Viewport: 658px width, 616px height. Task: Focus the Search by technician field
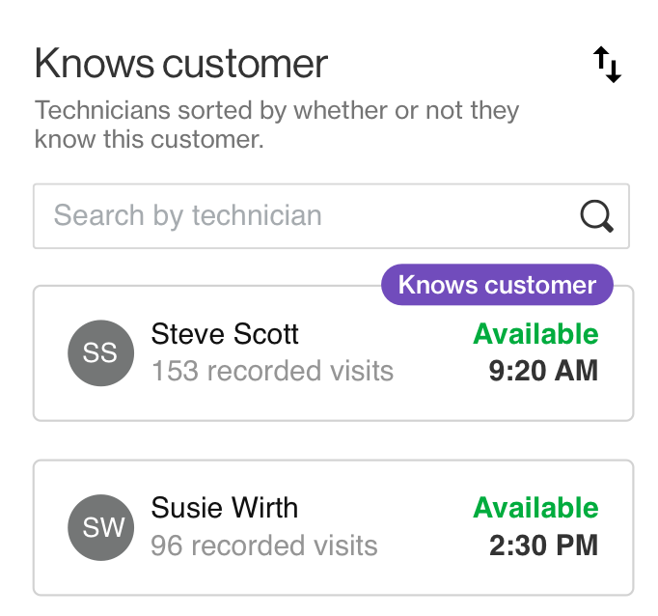click(299, 216)
